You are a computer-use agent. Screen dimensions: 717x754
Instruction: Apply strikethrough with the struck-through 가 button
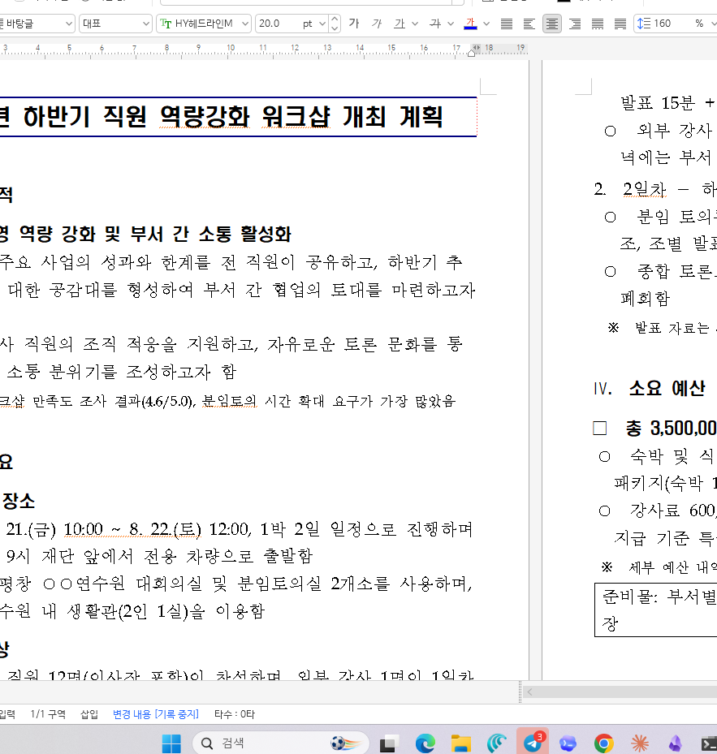[x=435, y=23]
